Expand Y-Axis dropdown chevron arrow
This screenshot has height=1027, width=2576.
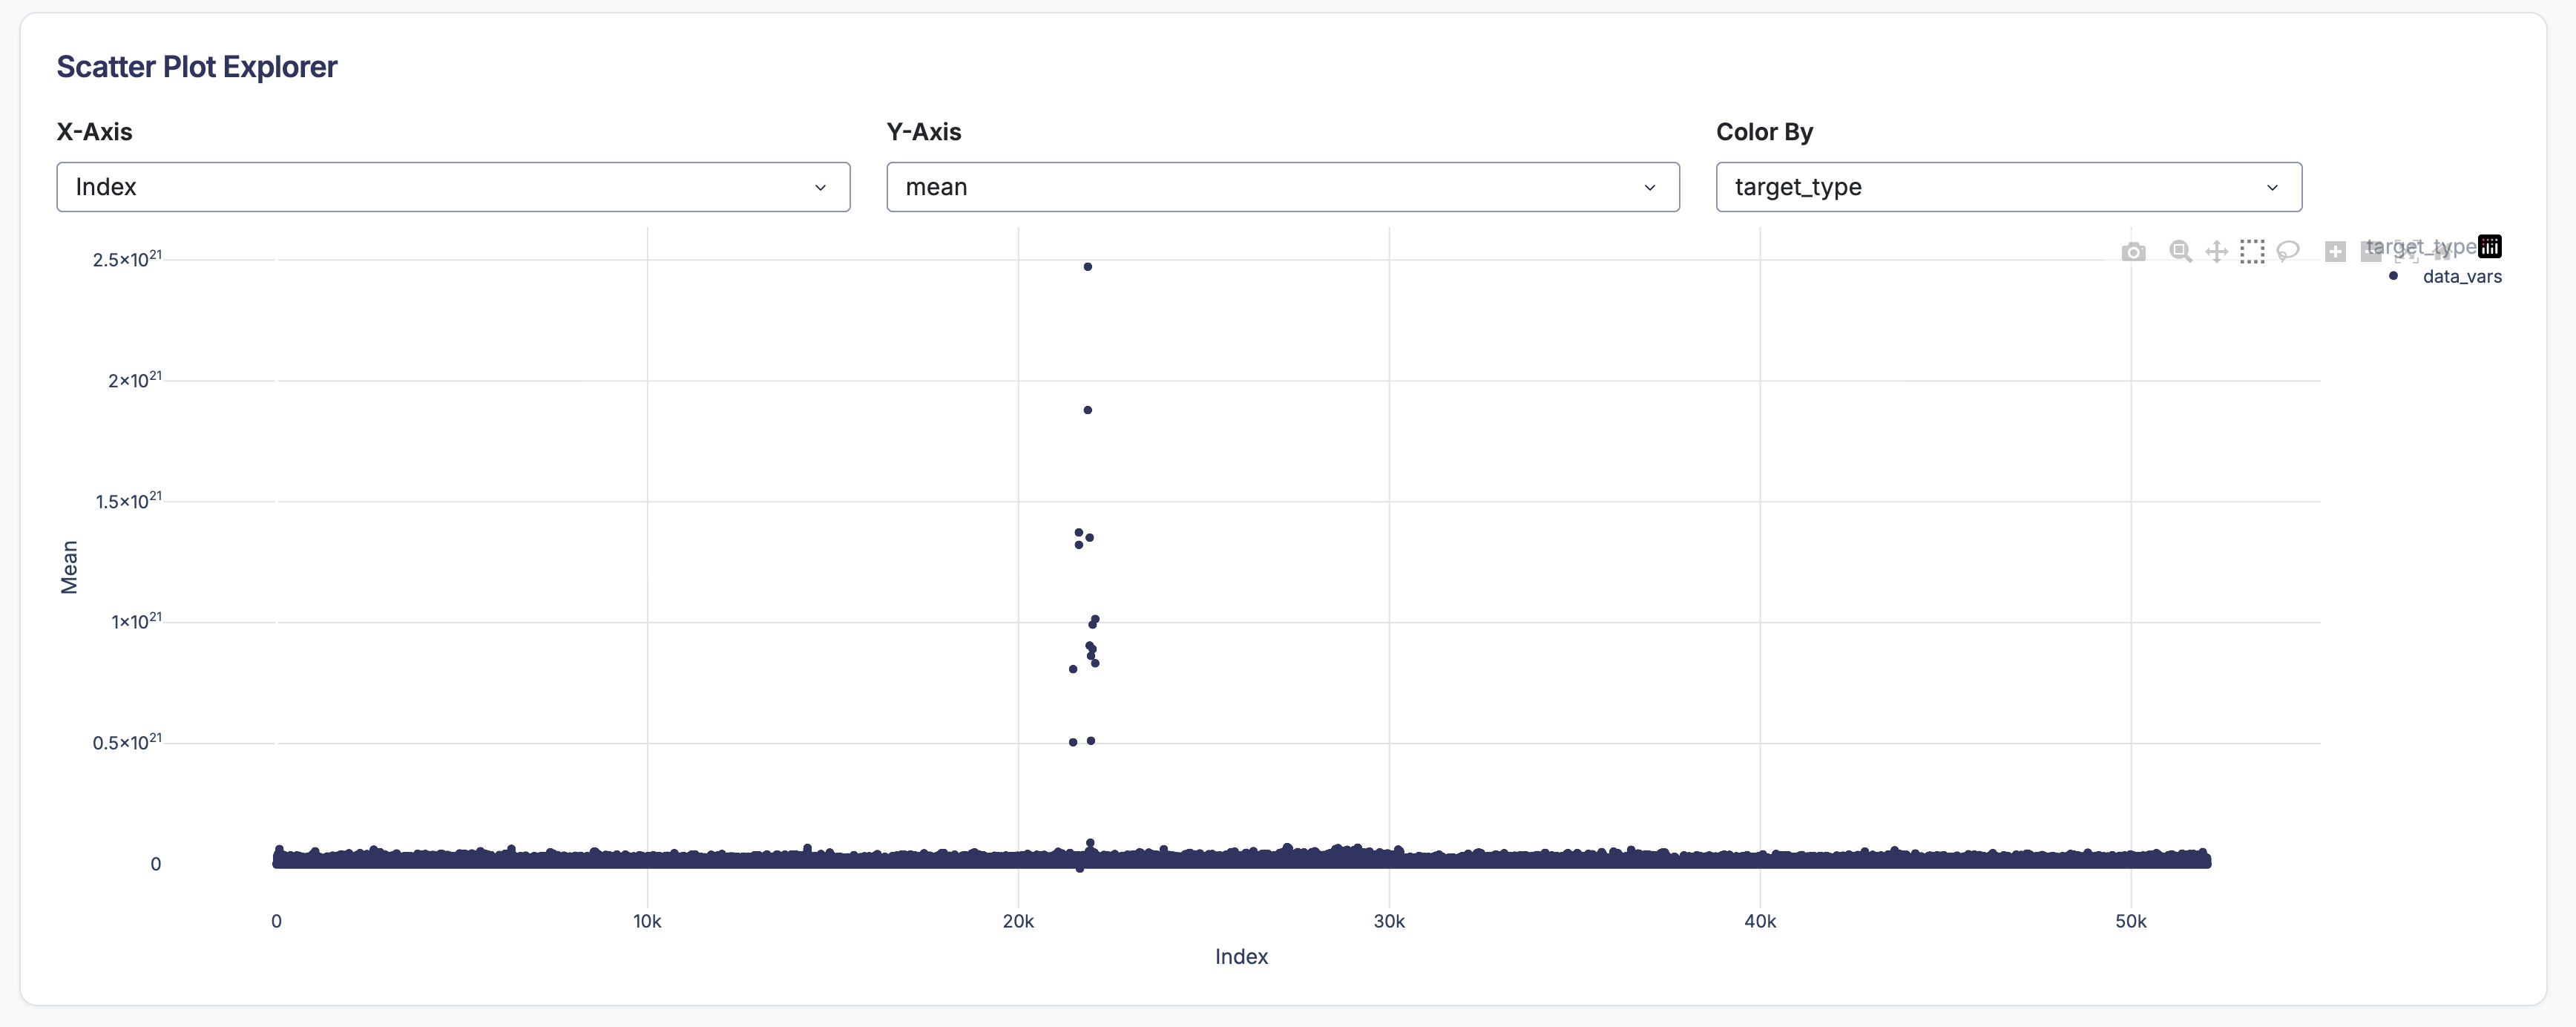[x=1649, y=188]
